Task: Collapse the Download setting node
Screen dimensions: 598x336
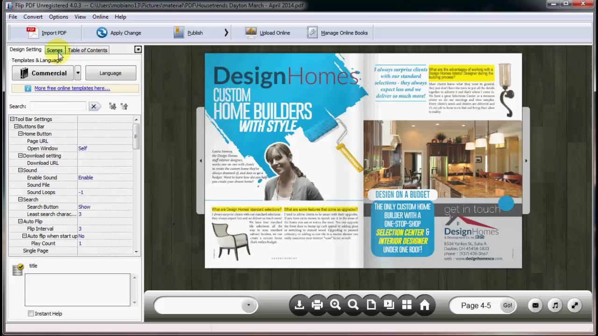Action: 21,156
